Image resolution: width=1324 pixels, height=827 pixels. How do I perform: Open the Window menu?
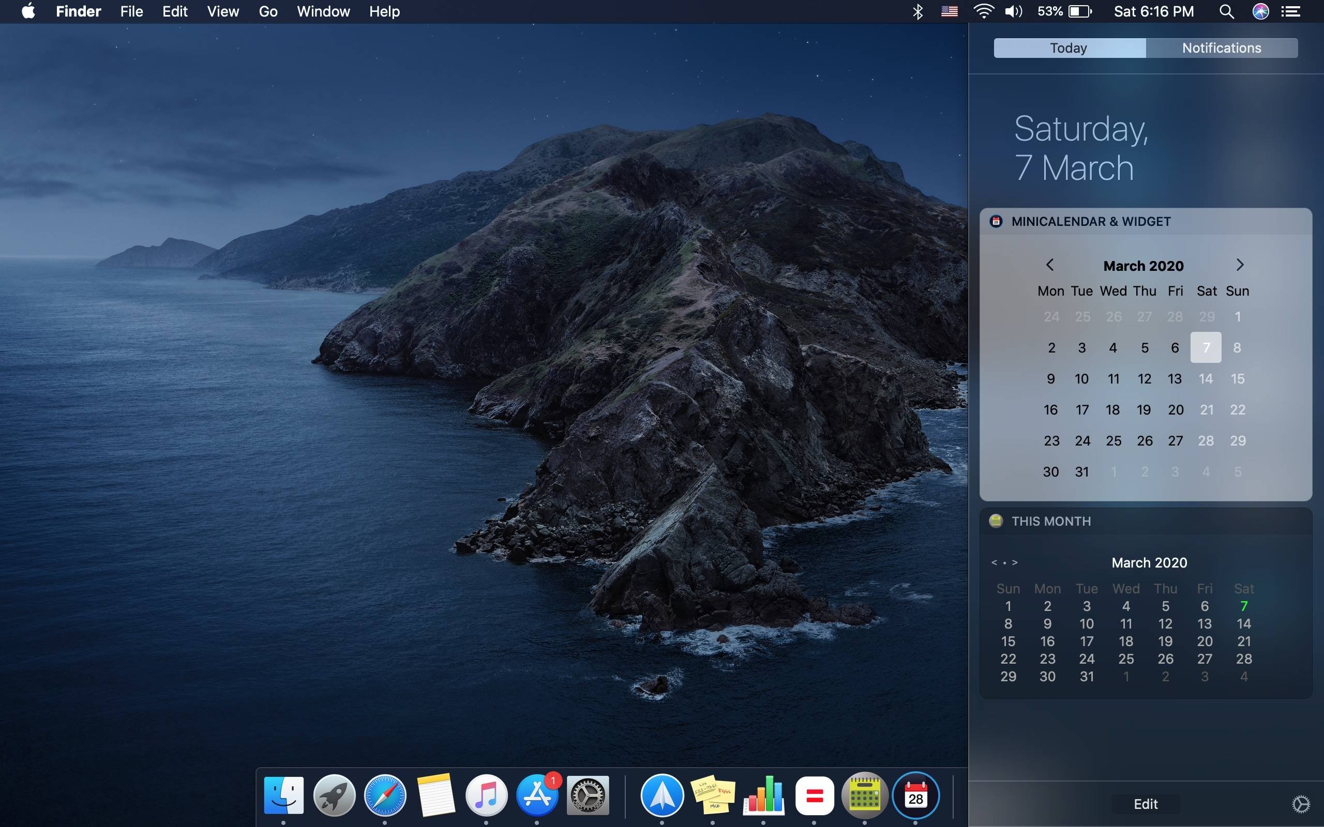[323, 11]
